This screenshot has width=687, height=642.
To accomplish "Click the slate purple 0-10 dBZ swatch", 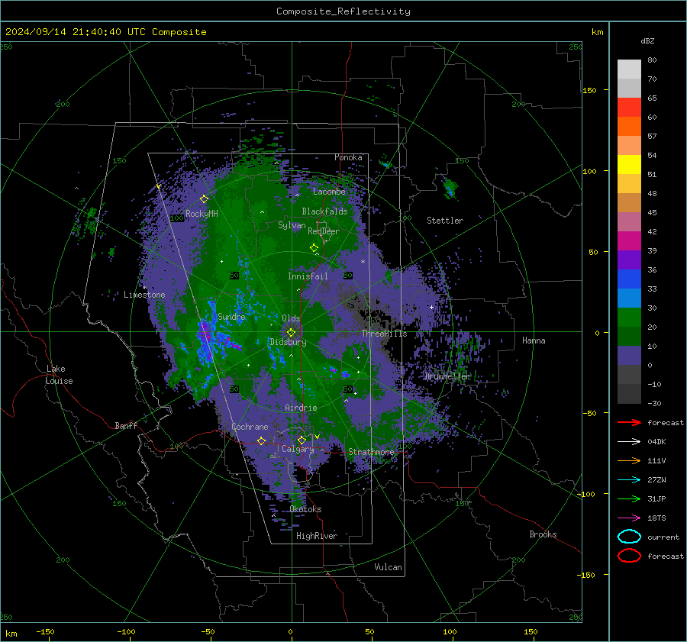I will pos(629,356).
